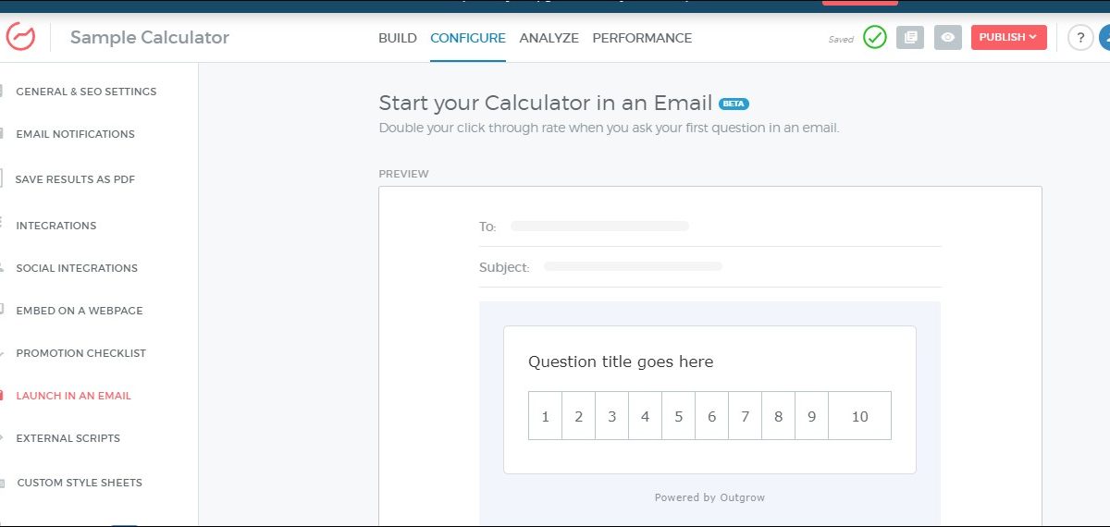
Task: Go to the Performance tab
Action: point(642,38)
